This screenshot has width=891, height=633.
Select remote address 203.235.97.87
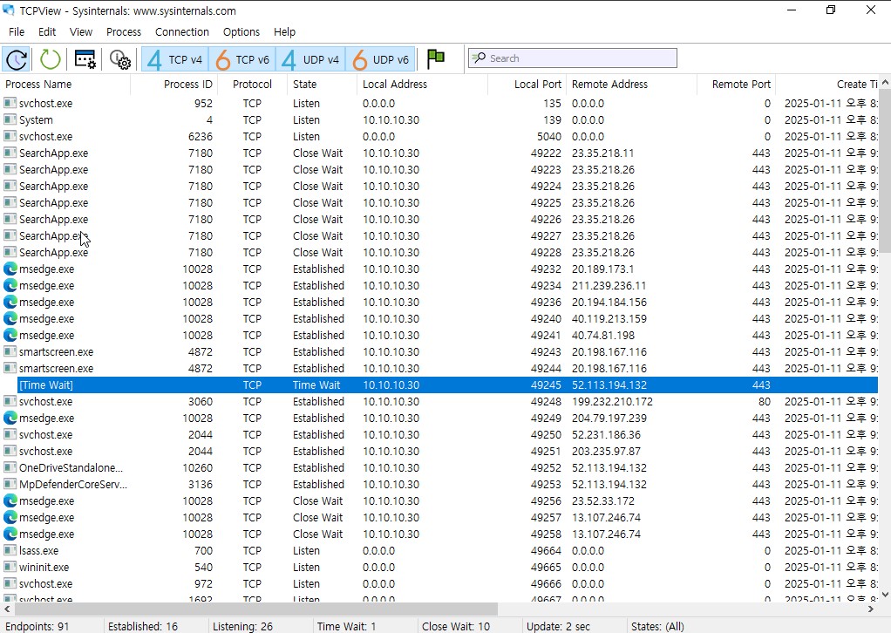click(606, 451)
